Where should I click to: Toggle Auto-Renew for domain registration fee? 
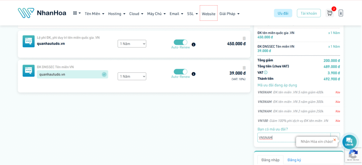180,42
